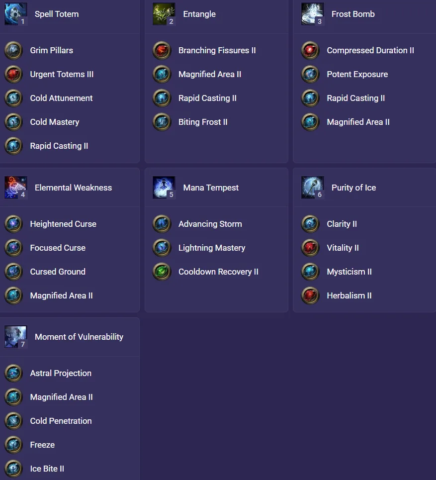Click the Spell Totem skill icon

(15, 14)
